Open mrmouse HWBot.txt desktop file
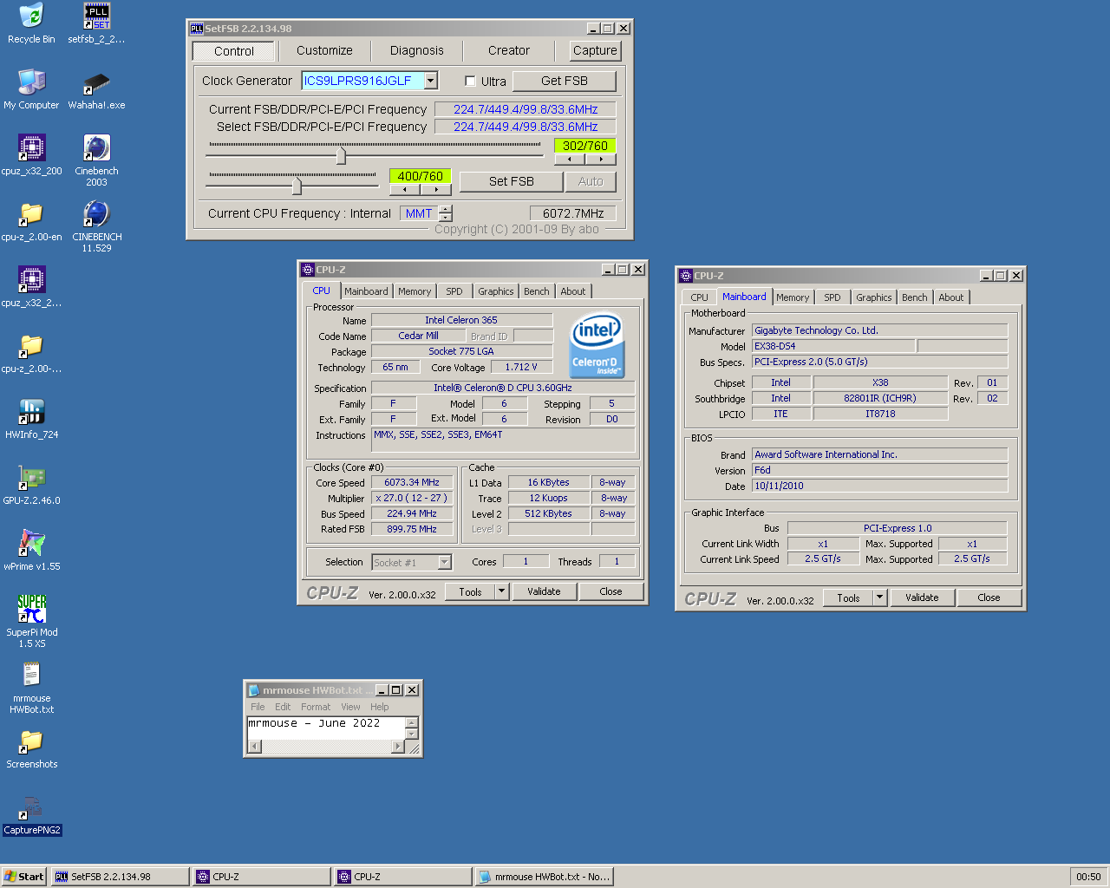1110x888 pixels. pyautogui.click(x=31, y=687)
